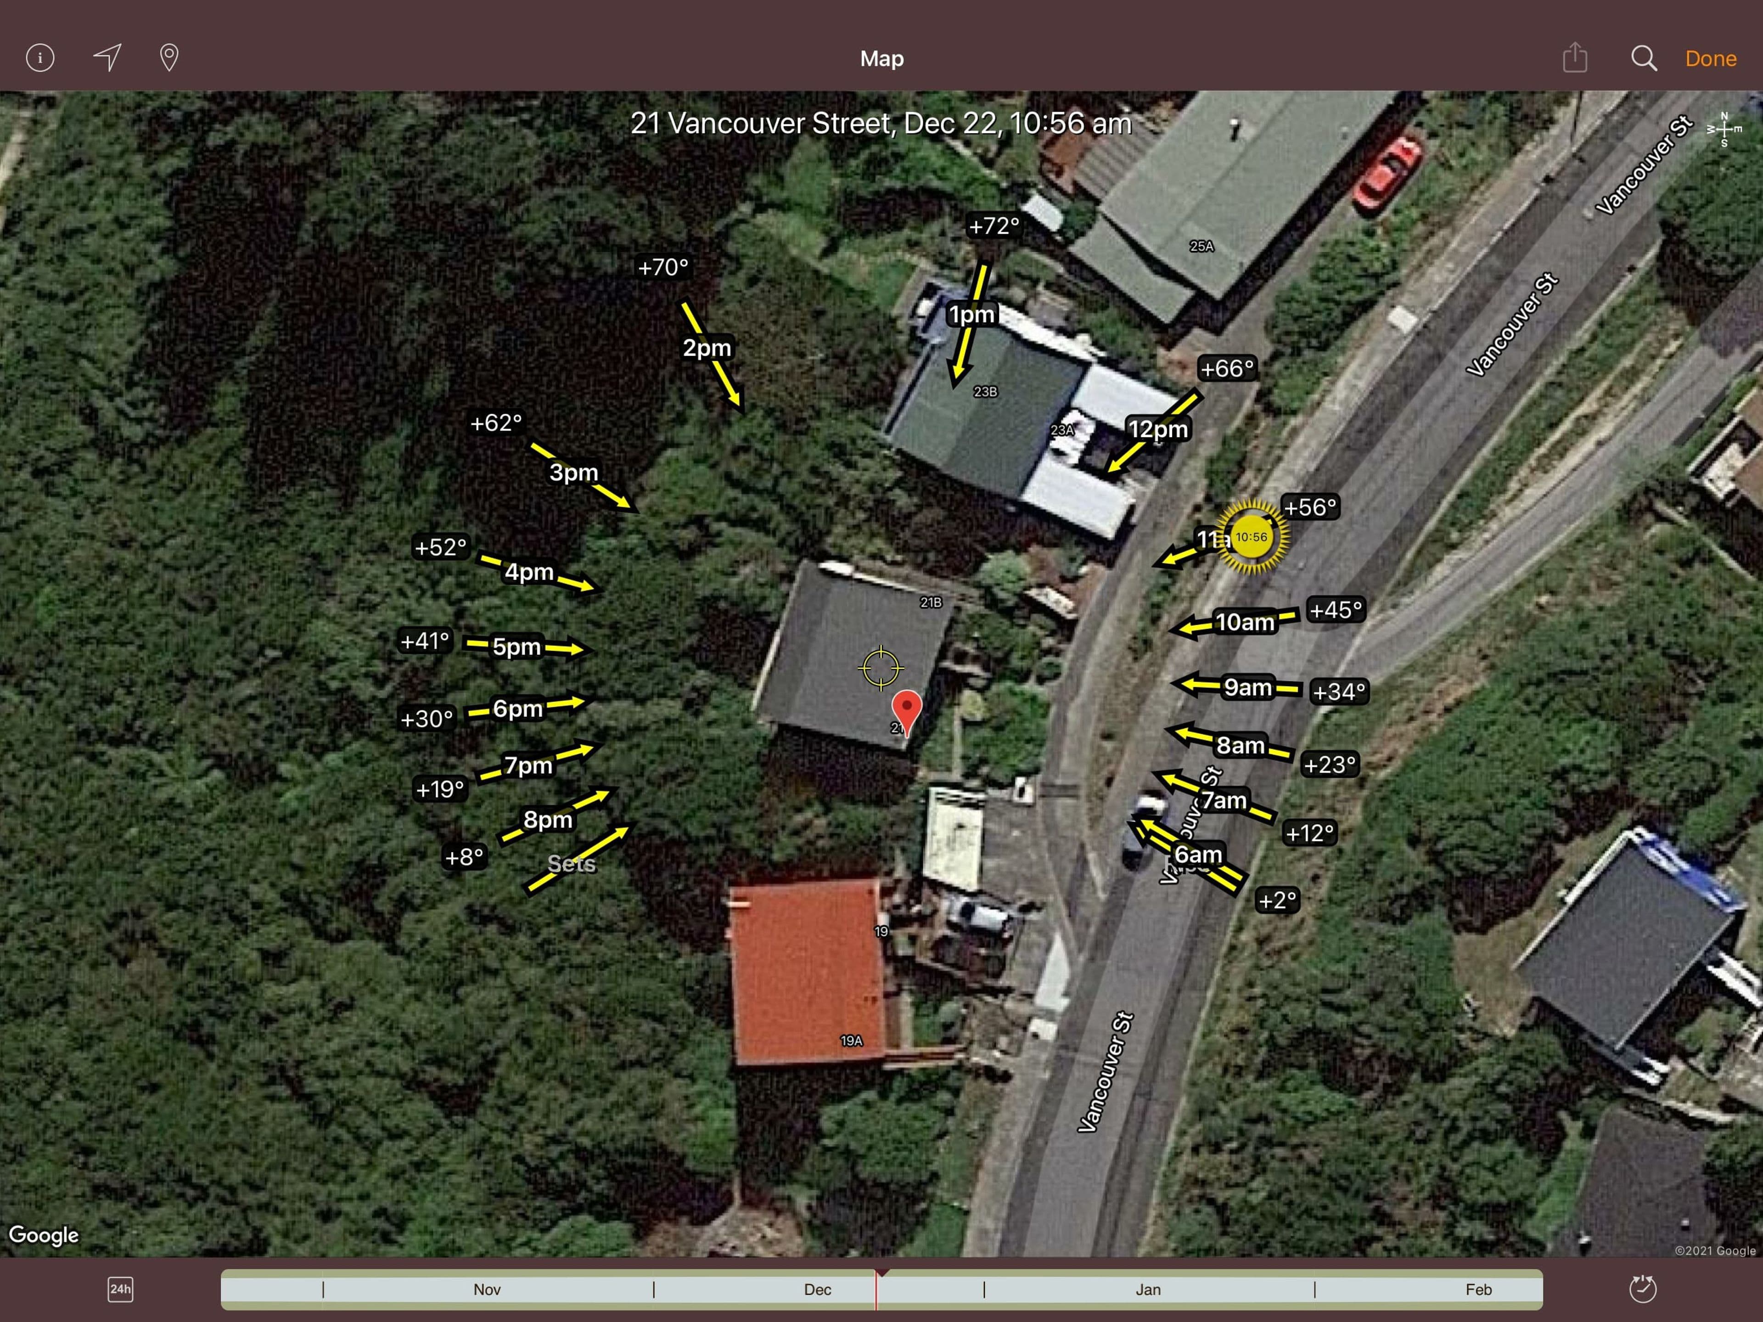
Task: Select the 5pm sun arrow label
Action: pos(517,647)
